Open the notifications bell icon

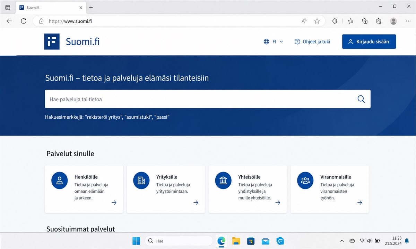coord(407,241)
